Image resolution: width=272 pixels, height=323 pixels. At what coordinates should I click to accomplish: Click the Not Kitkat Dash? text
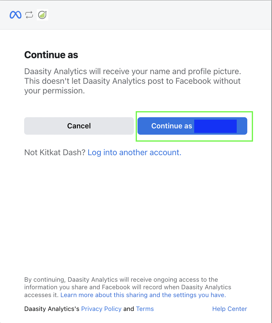pyautogui.click(x=55, y=152)
